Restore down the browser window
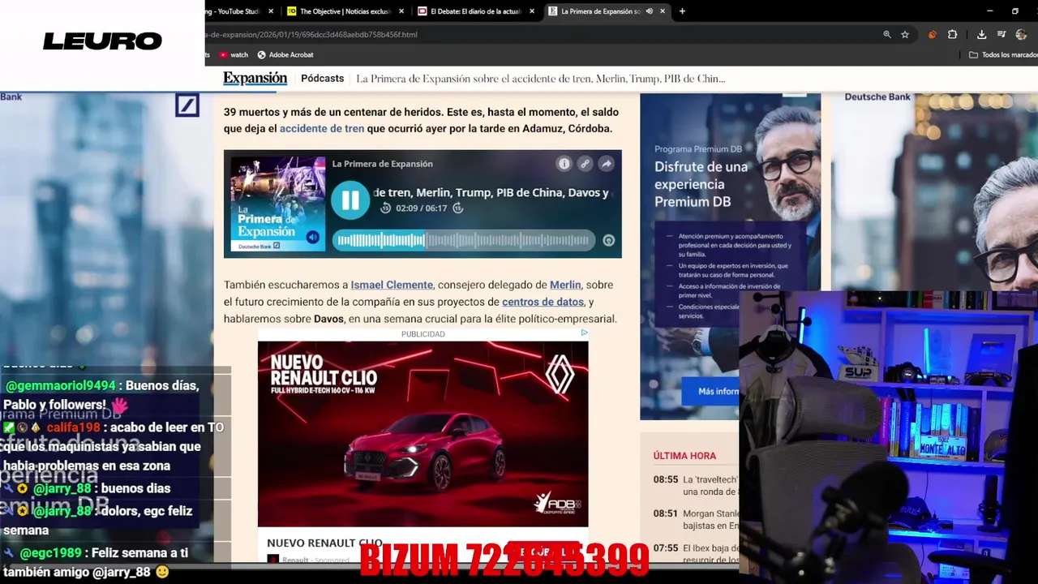Image resolution: width=1038 pixels, height=584 pixels. [x=1014, y=11]
